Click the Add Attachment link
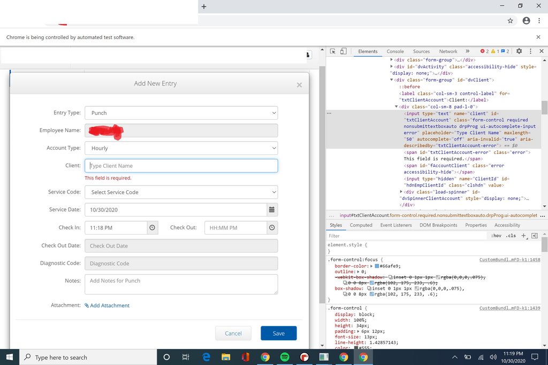The image size is (548, 365). 111,305
